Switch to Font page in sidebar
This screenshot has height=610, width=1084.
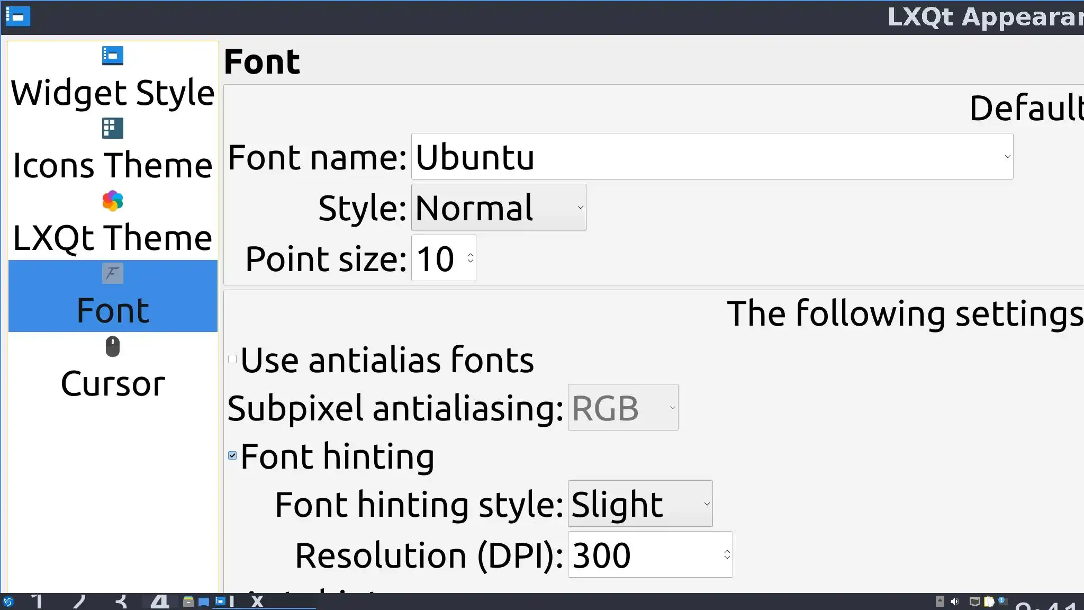112,310
